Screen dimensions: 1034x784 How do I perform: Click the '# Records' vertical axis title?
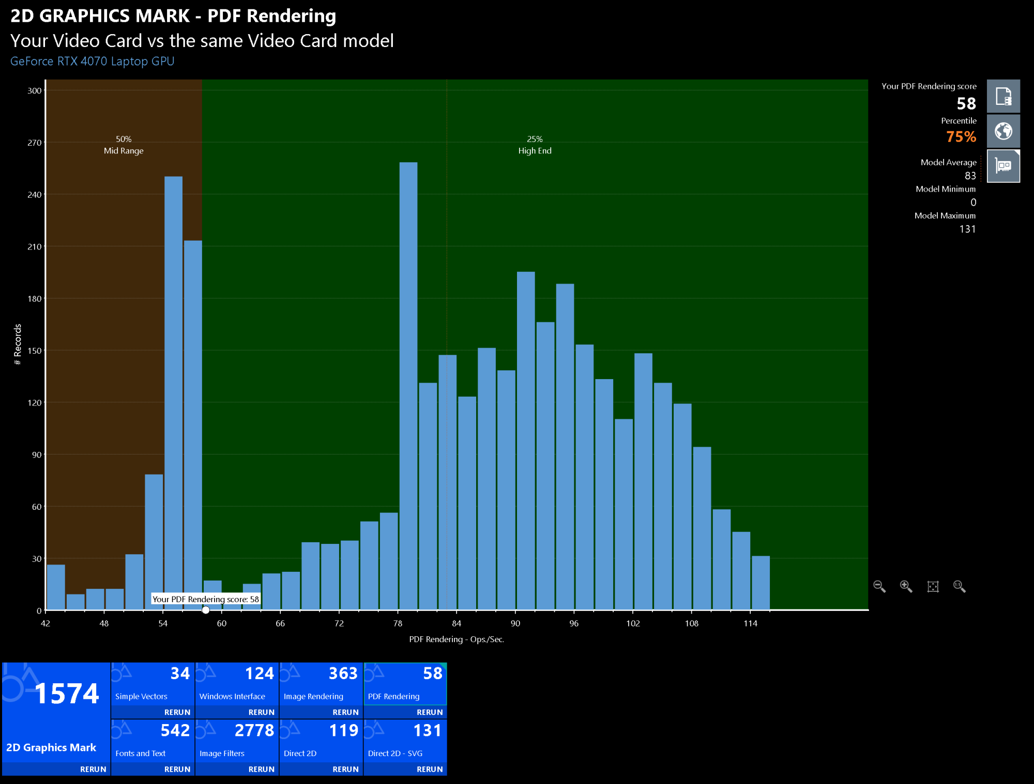[x=18, y=344]
